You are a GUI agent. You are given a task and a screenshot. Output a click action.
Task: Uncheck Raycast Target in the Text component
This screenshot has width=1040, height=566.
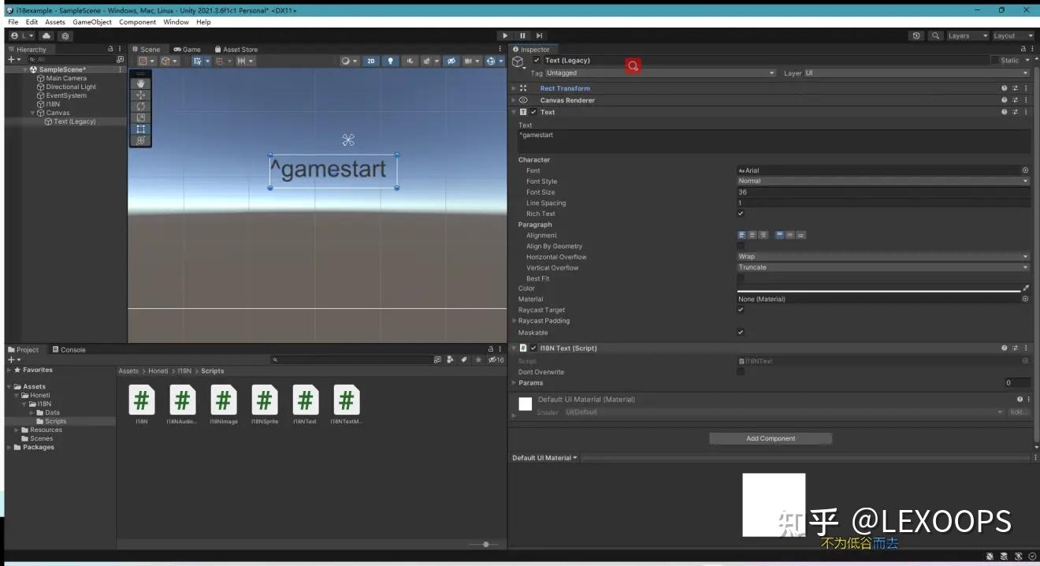(x=741, y=310)
